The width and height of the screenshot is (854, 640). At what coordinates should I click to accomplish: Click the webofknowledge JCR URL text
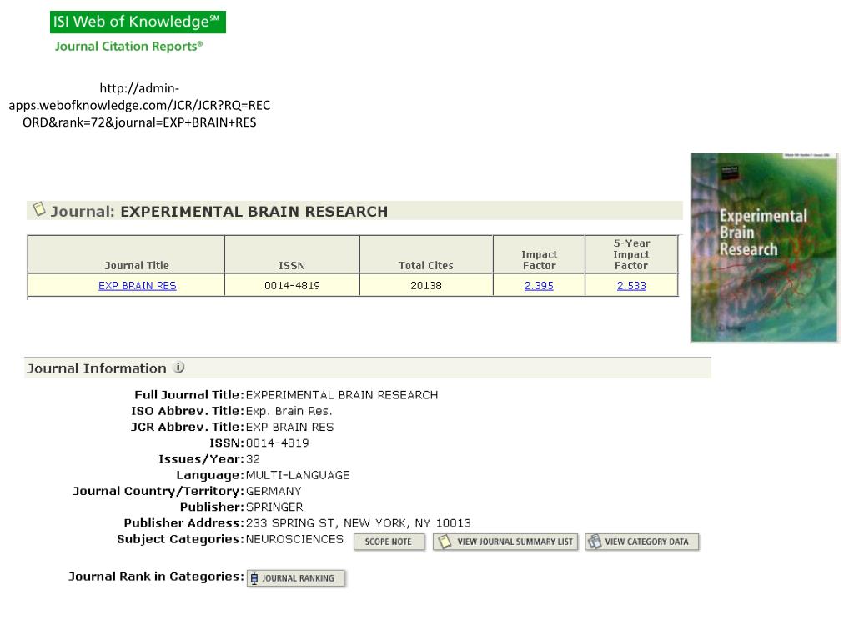(139, 105)
